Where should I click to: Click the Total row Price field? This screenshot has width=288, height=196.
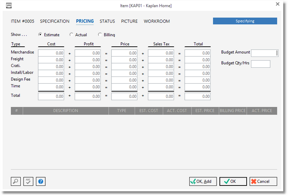pyautogui.click(x=124, y=96)
